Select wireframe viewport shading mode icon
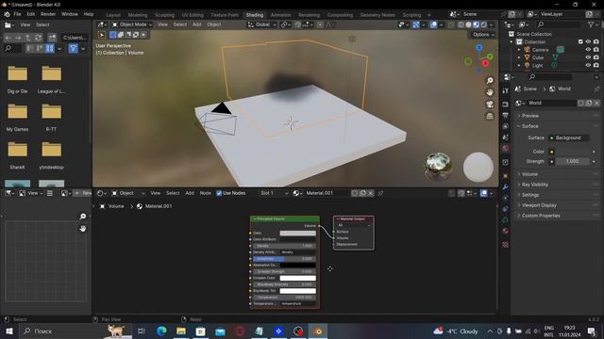 click(x=461, y=24)
